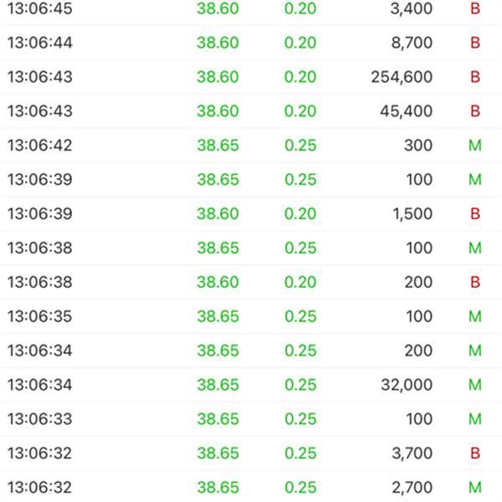The width and height of the screenshot is (502, 502).
Task: Select the 13:06:45 trade row
Action: [251, 9]
